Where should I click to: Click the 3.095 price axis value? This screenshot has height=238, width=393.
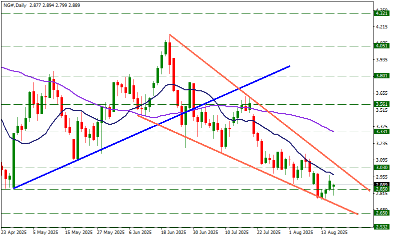(381, 160)
